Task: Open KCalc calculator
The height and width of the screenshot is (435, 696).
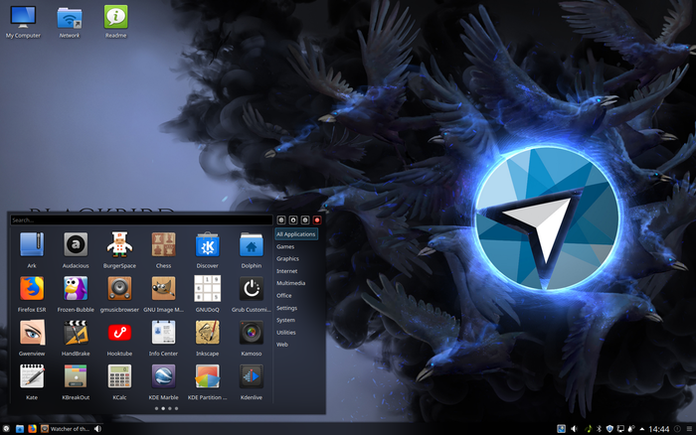Action: 119,381
